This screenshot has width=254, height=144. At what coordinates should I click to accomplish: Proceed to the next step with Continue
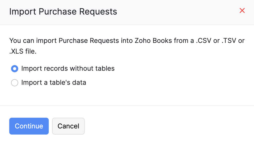(x=29, y=126)
